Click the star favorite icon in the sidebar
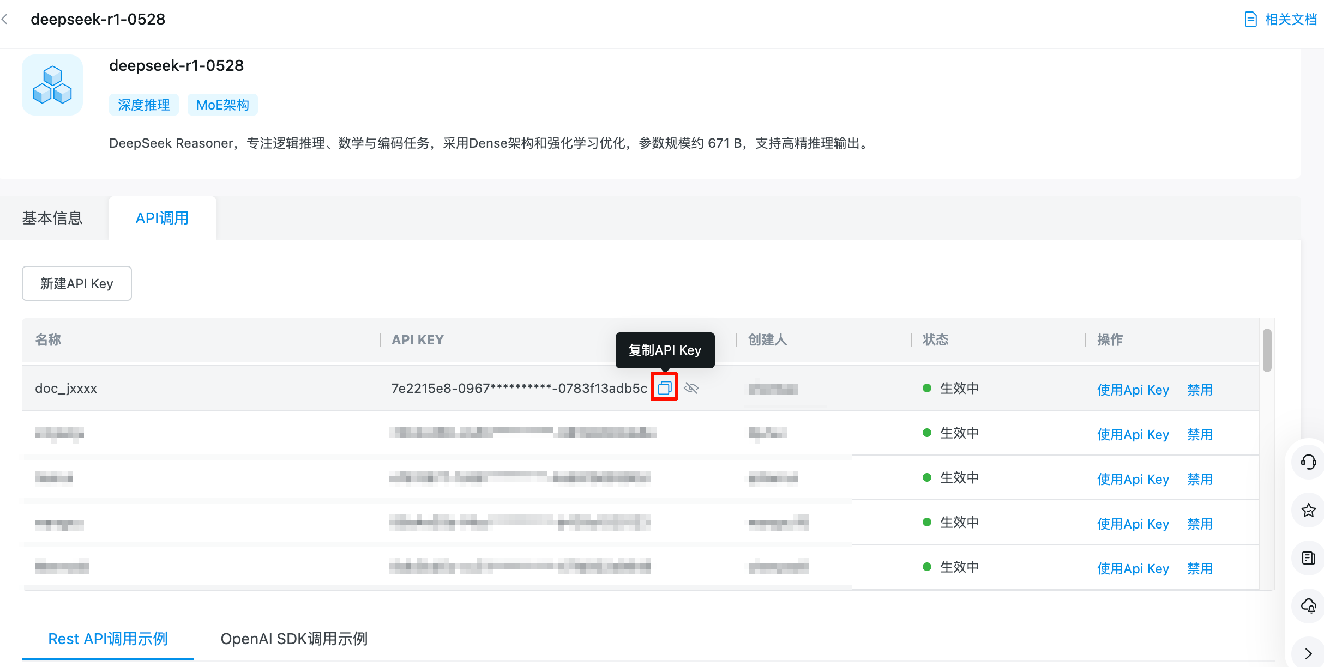Viewport: 1324px width, 667px height. (1308, 511)
